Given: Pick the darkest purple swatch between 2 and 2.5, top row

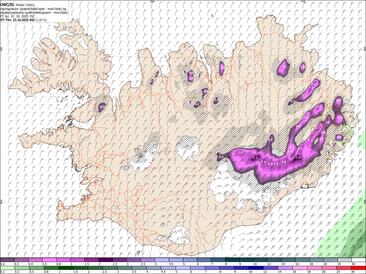Looking at the screenshot, I should coord(105,260).
